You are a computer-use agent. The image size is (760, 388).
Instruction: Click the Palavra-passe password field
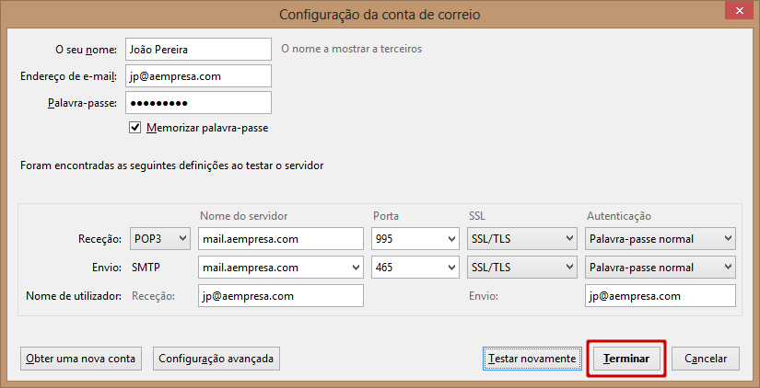pos(198,103)
